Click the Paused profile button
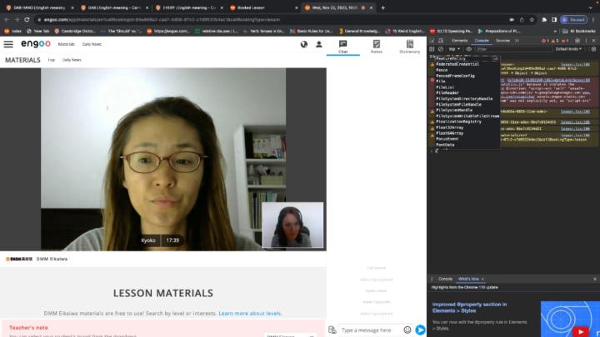Viewport: 600px width, 337px height. [x=573, y=19]
